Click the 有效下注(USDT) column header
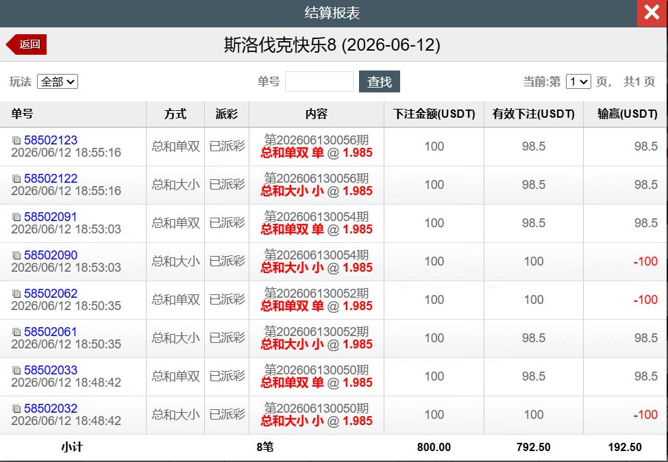The width and height of the screenshot is (668, 462). (x=534, y=114)
